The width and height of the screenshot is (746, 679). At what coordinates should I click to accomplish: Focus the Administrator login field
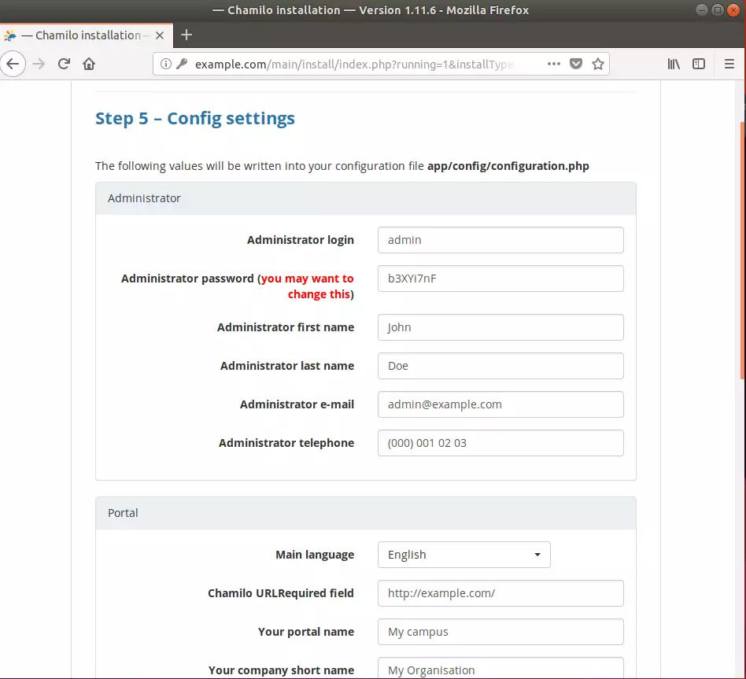click(x=500, y=240)
